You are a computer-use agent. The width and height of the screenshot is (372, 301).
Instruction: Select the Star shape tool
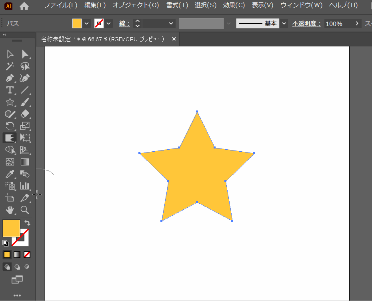click(x=10, y=102)
